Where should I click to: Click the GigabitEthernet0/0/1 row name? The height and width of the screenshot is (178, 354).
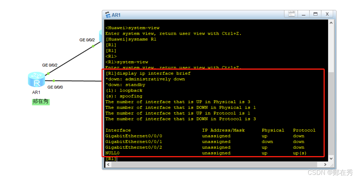(134, 142)
